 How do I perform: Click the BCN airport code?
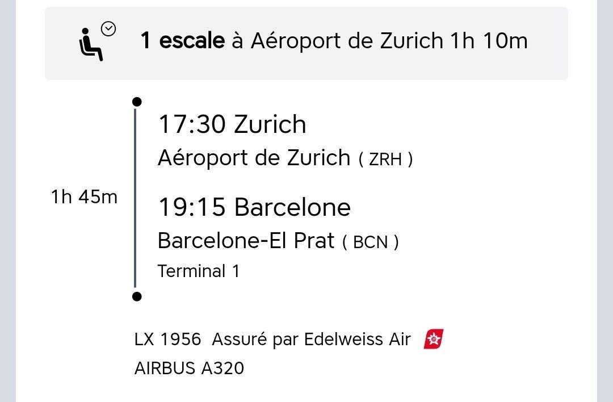(x=370, y=242)
